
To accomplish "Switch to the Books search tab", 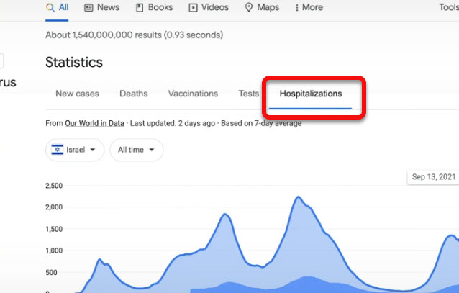I will 154,7.
